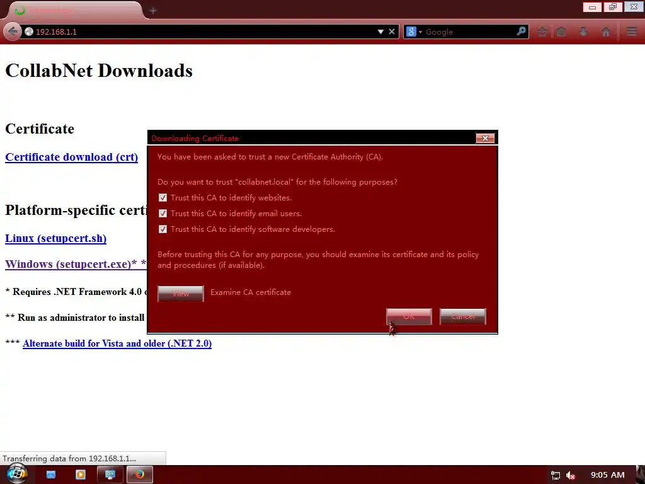Open the Google search engine selector
The image size is (645, 484).
414,32
